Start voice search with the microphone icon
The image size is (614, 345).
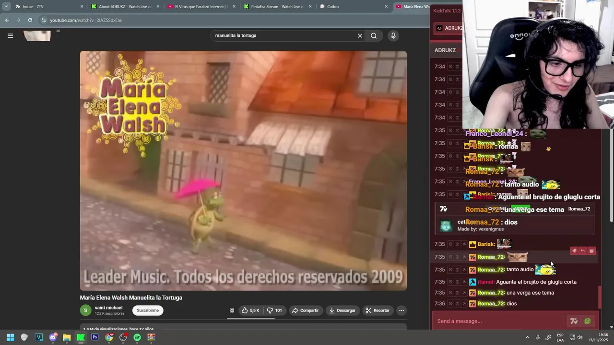(393, 35)
